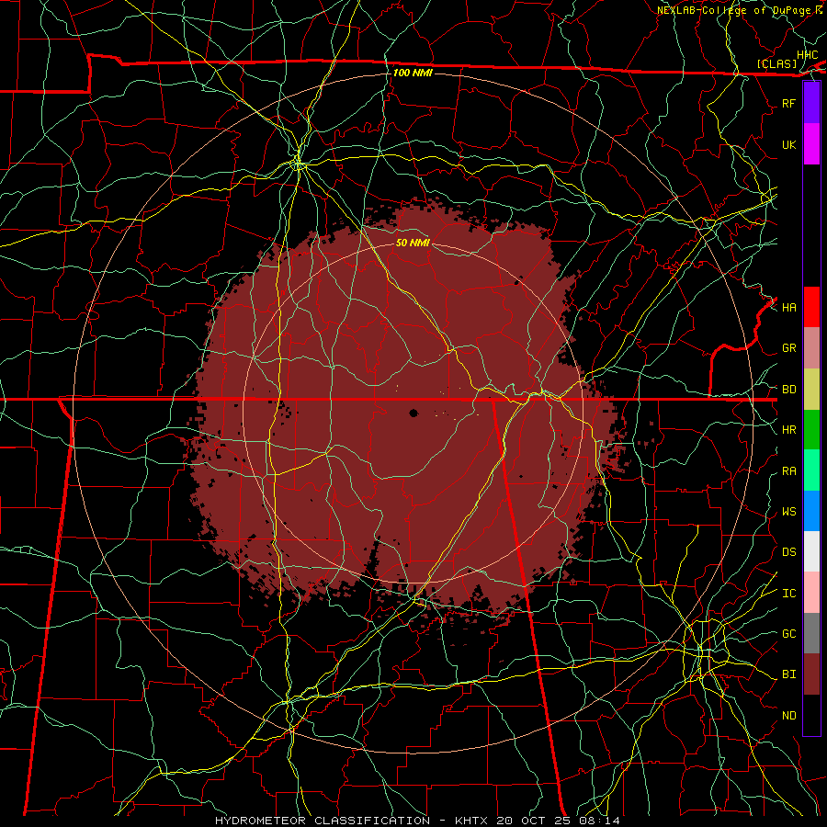Click the RF purple legend swatch
The width and height of the screenshot is (827, 827).
(x=811, y=103)
